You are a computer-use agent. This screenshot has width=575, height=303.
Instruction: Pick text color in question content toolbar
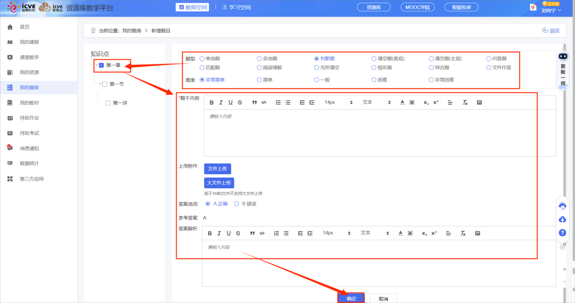(402, 103)
